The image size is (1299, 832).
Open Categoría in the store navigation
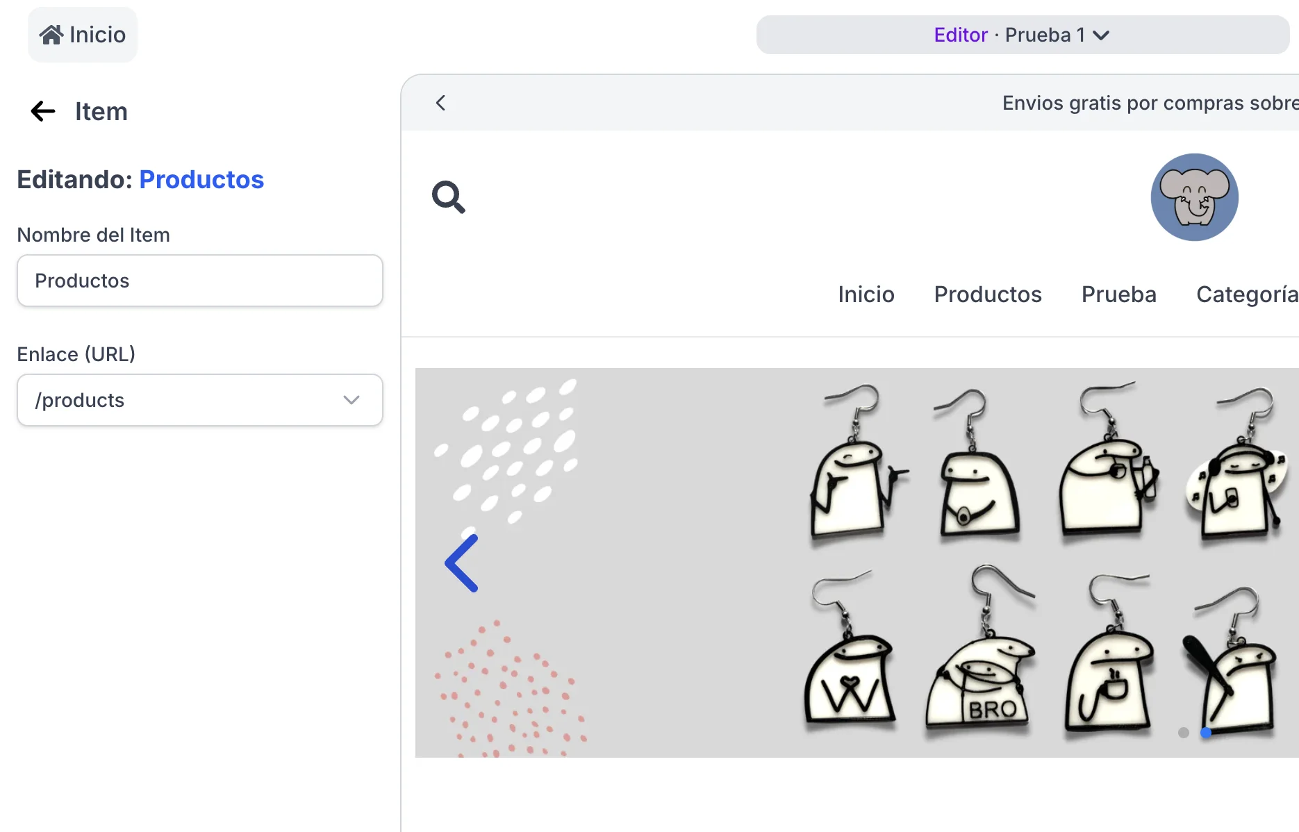coord(1246,294)
